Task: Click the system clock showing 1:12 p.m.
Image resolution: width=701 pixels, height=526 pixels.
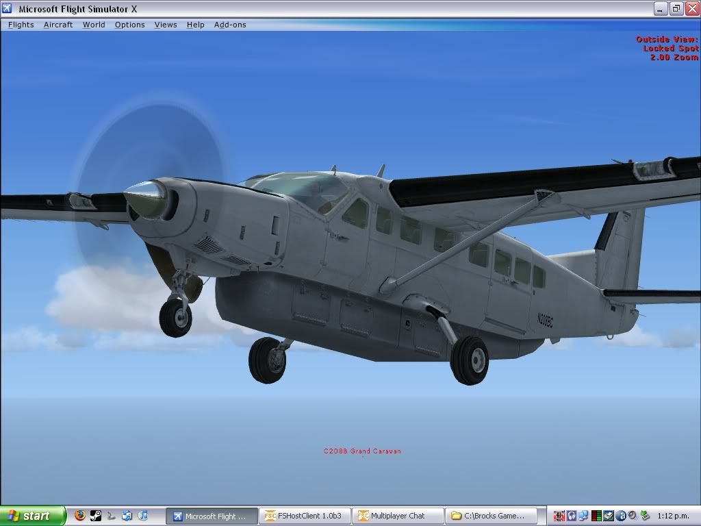Action: pos(674,516)
